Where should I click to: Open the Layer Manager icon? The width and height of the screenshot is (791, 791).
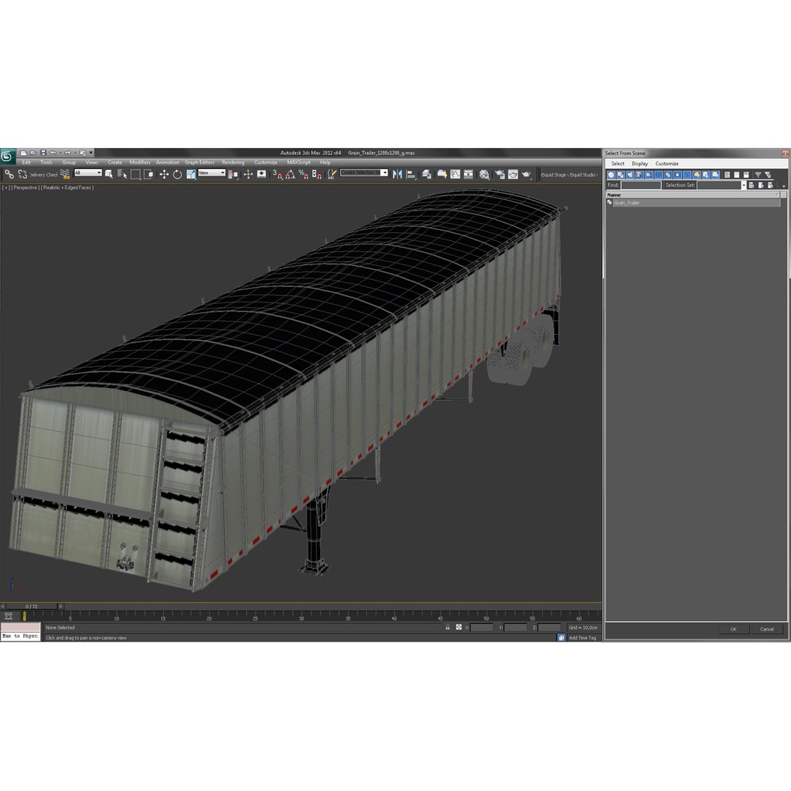pyautogui.click(x=427, y=174)
